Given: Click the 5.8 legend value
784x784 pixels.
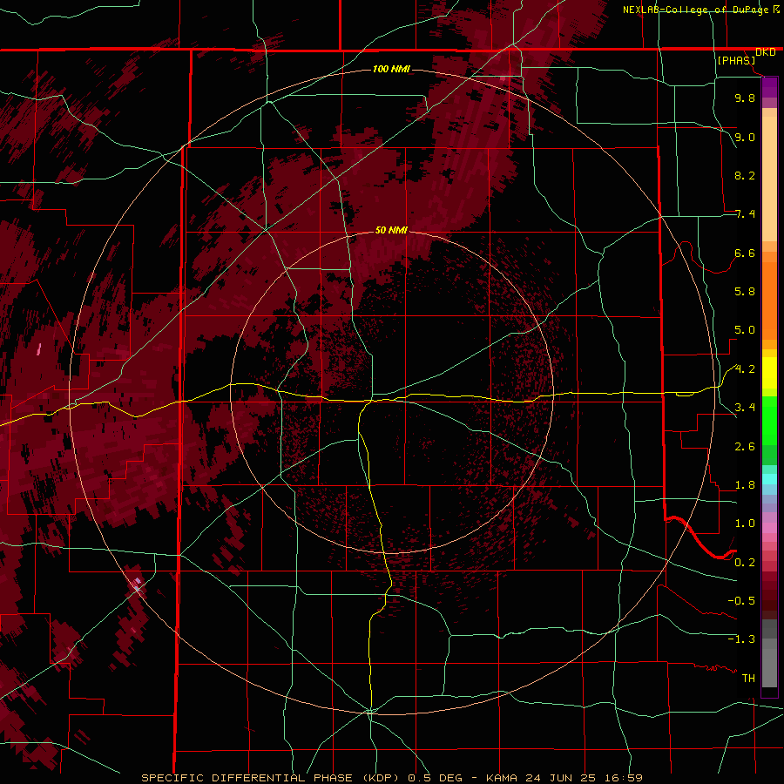Looking at the screenshot, I should point(745,292).
